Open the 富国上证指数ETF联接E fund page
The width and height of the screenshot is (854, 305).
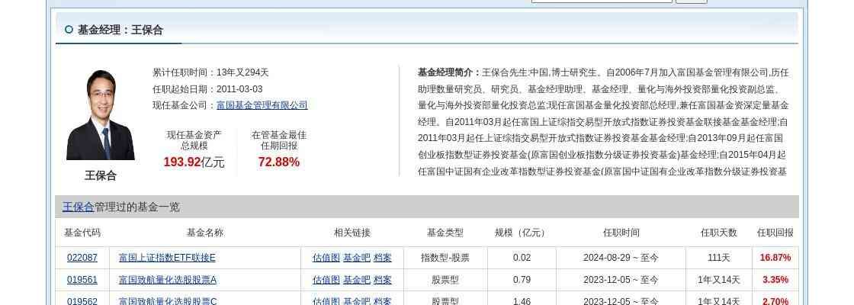167,258
